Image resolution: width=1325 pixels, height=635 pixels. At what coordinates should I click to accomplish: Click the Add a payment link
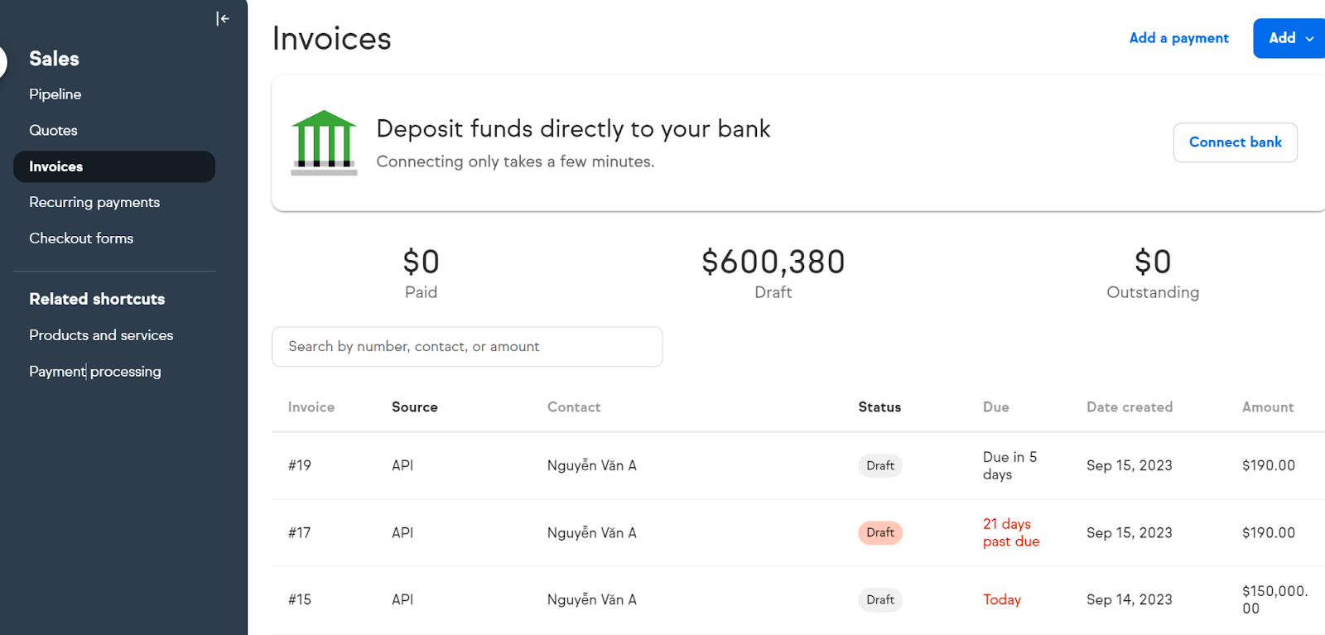point(1178,38)
